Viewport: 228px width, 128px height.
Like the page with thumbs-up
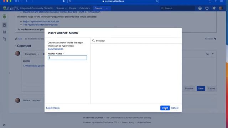[19, 39]
